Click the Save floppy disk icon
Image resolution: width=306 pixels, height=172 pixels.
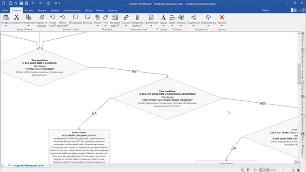[x=21, y=3]
